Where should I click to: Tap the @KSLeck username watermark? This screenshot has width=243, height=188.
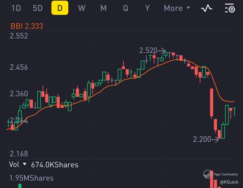pyautogui.click(x=229, y=182)
